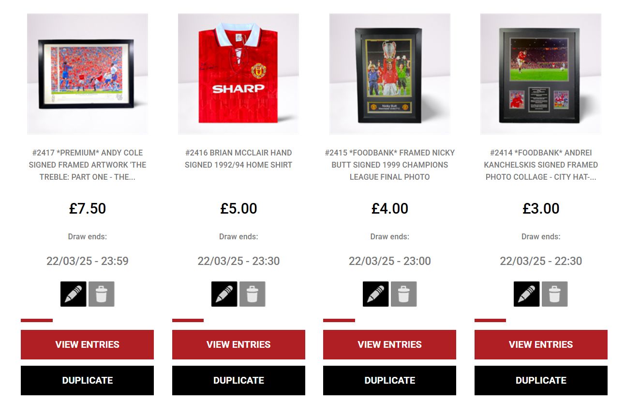Delete the Nicky Butt signed photo listing
625x404 pixels.
(x=404, y=294)
